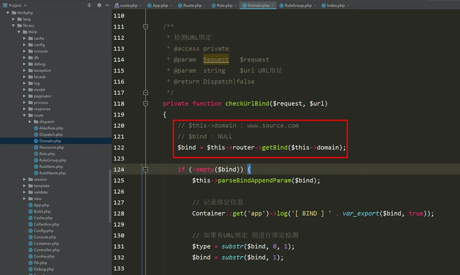Click the Collapse All icon in Project panel
This screenshot has height=275, width=460.
[89, 5]
